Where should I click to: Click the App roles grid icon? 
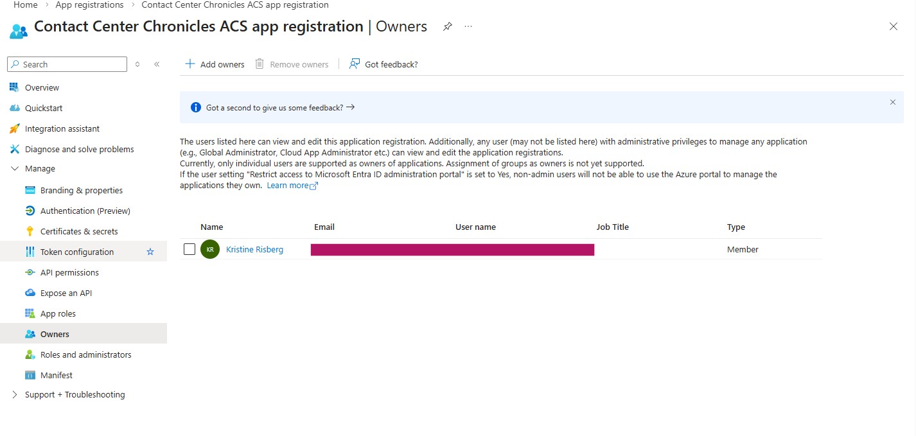[30, 313]
